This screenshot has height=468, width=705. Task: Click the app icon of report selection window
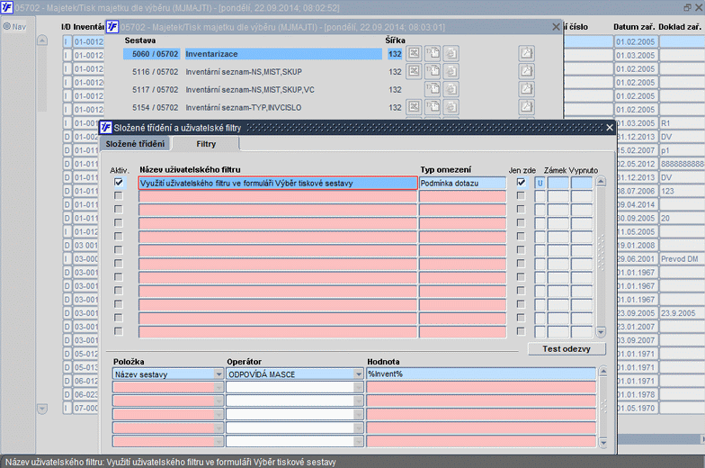point(112,27)
